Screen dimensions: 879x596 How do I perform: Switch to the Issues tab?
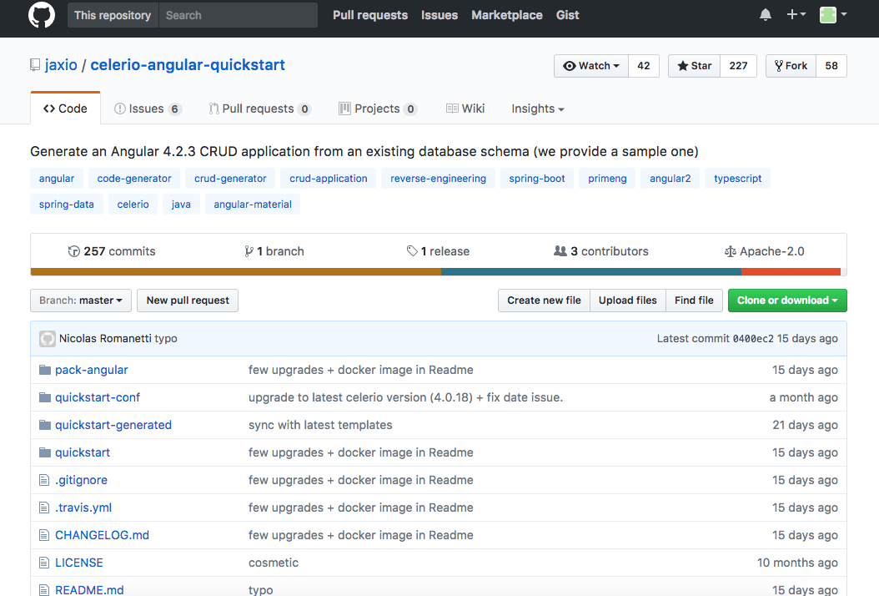148,109
